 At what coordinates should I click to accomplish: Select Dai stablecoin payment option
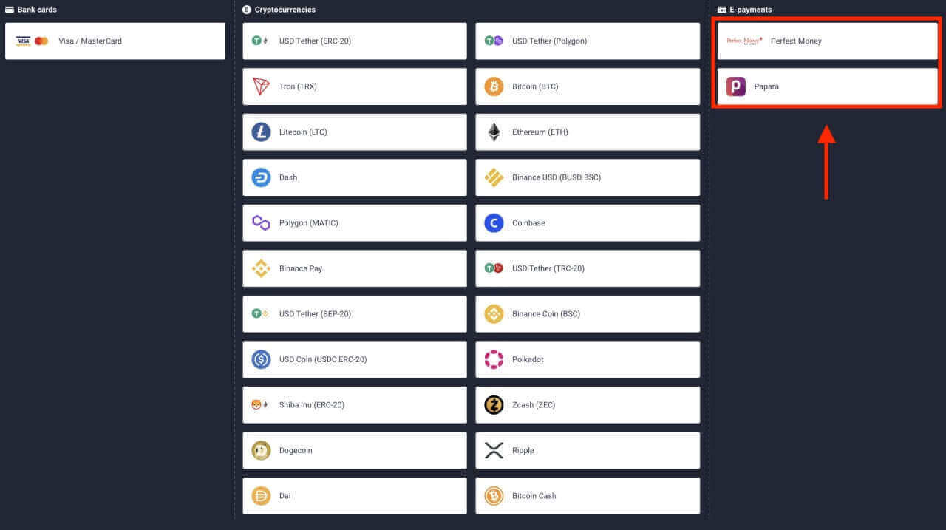pos(354,496)
